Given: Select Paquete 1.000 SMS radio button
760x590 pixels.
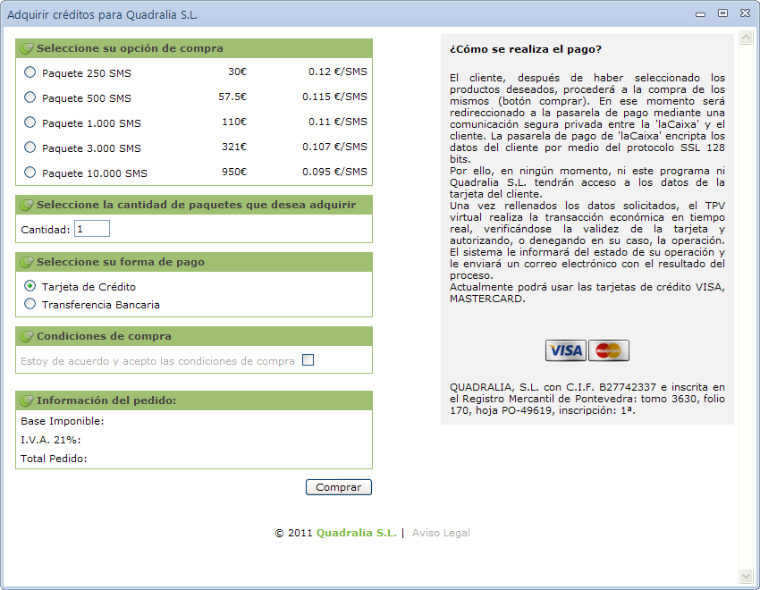Looking at the screenshot, I should point(30,122).
